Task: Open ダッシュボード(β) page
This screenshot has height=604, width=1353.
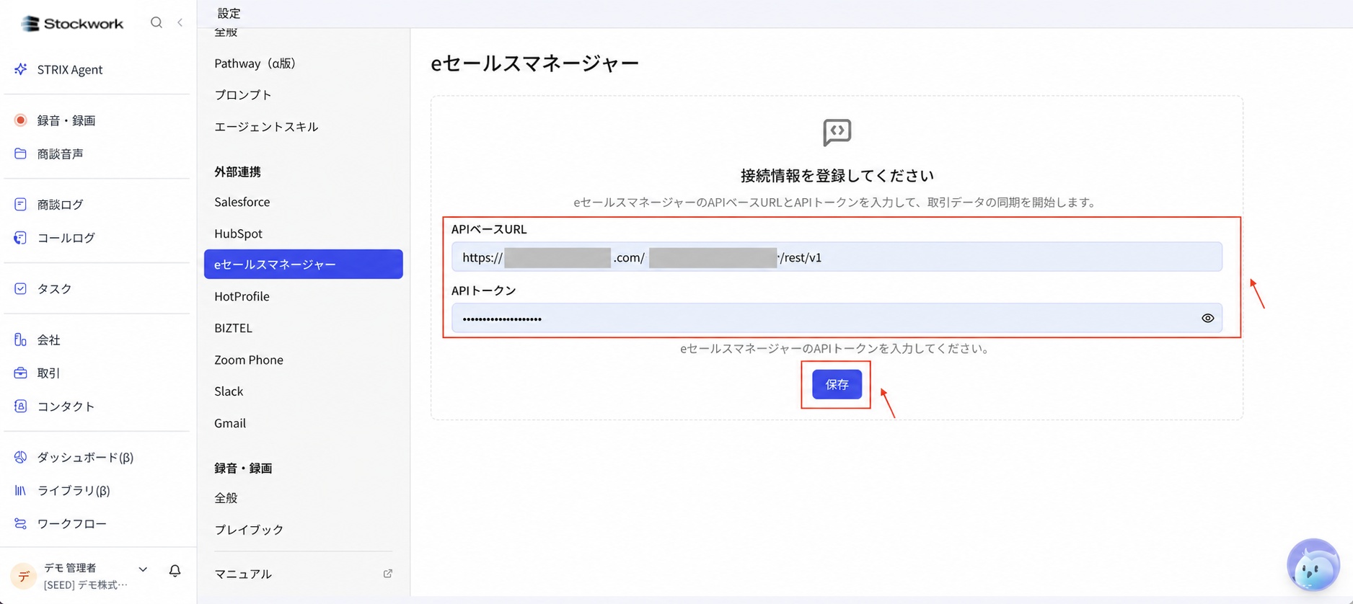Action: [86, 457]
